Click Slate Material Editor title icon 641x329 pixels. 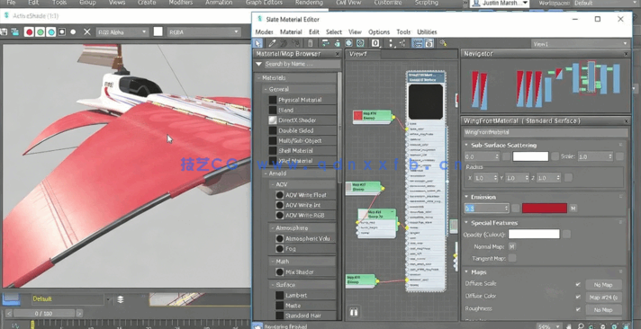click(x=259, y=19)
